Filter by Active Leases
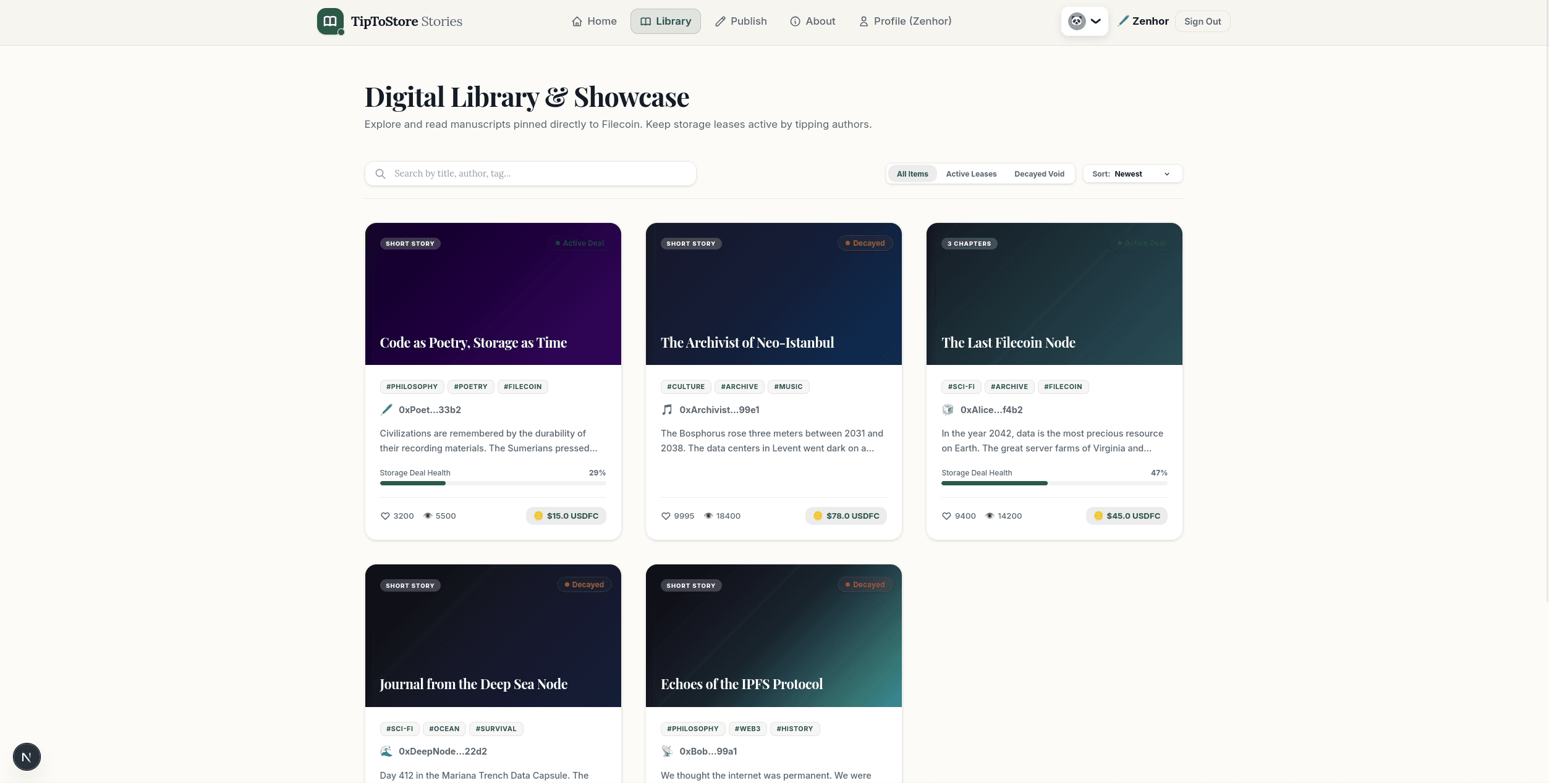Screen dimensions: 1549x783 pyautogui.click(x=971, y=174)
